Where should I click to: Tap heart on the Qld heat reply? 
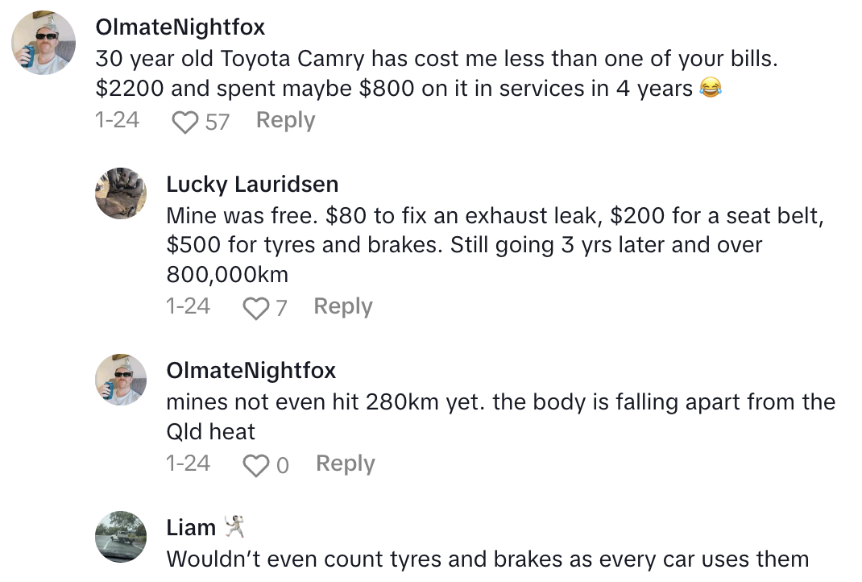click(x=256, y=465)
